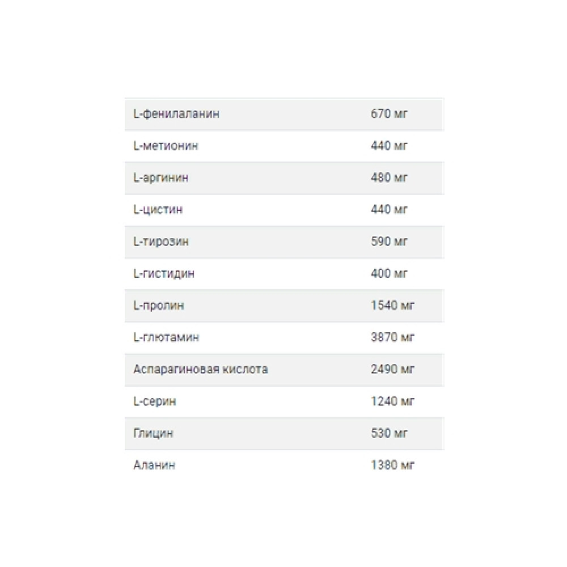Viewport: 567px width, 567px height.
Task: Click the L-глютамин row label
Action: 166,337
